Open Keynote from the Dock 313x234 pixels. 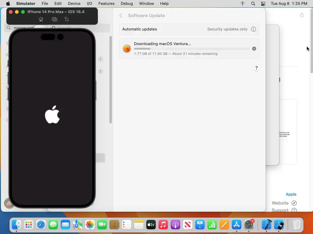tap(200, 225)
